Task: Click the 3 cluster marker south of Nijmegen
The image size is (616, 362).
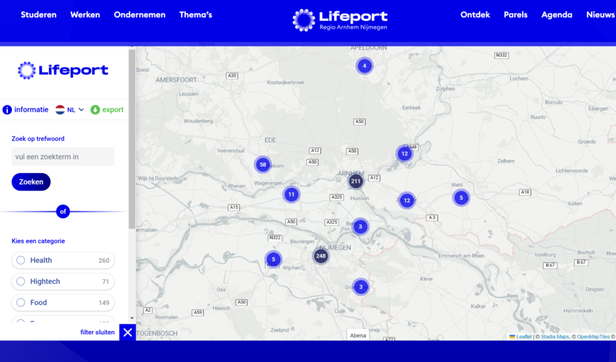Action: click(x=361, y=287)
